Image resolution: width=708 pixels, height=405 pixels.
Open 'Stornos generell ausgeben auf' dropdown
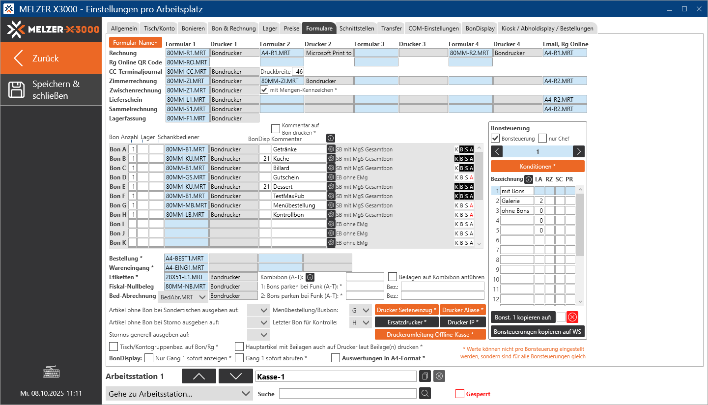tap(258, 335)
